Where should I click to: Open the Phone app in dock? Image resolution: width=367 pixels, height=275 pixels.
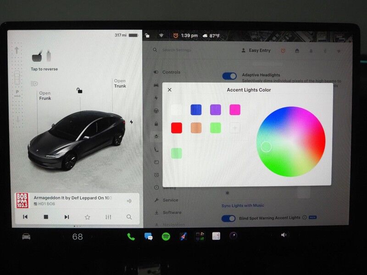(x=131, y=236)
